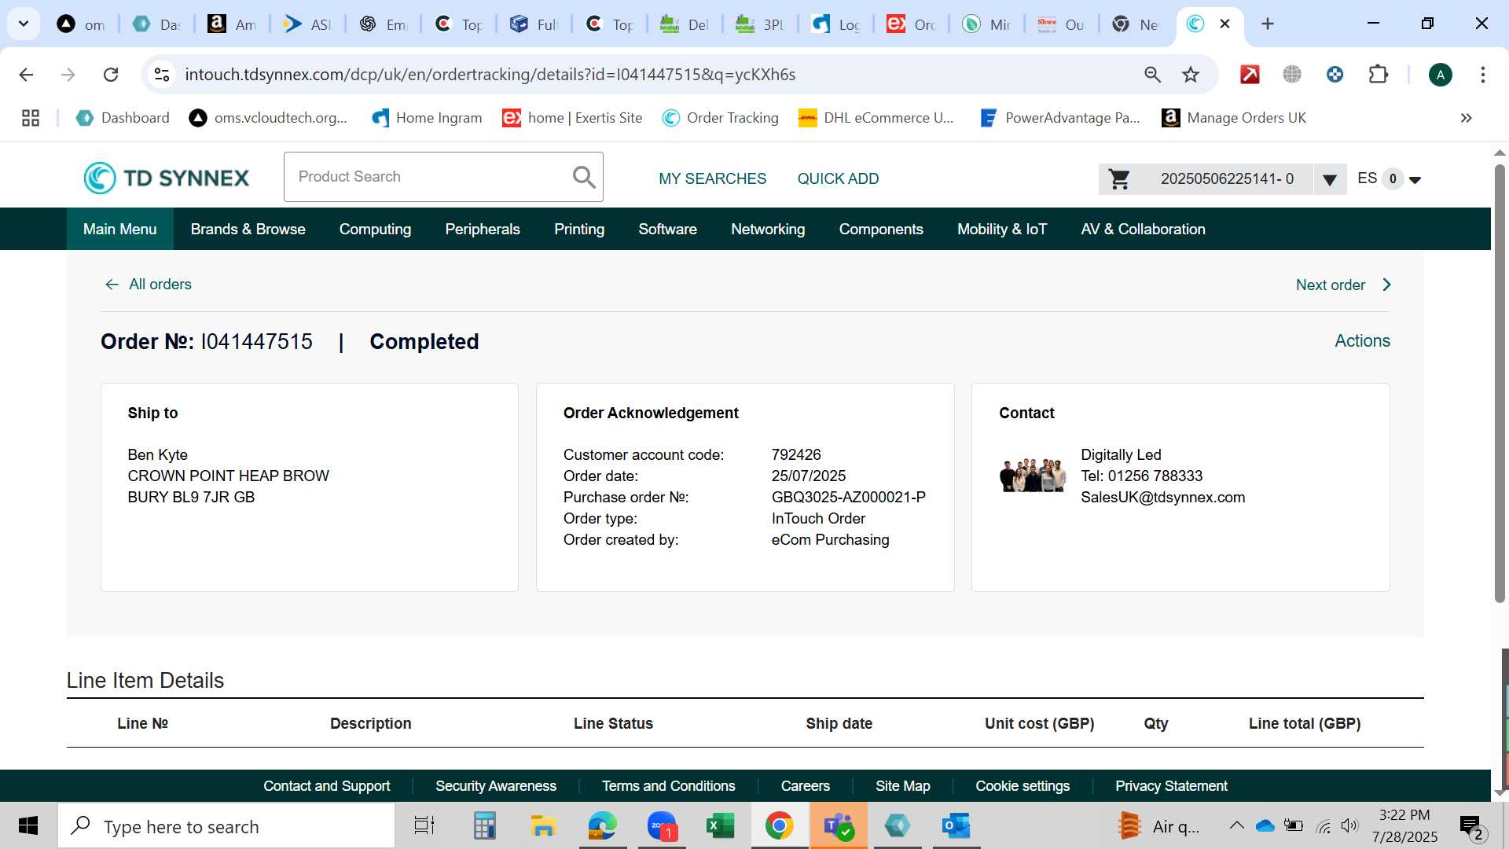This screenshot has height=849, width=1509.
Task: Open the Manage Orders UK bookmark
Action: point(1234,118)
